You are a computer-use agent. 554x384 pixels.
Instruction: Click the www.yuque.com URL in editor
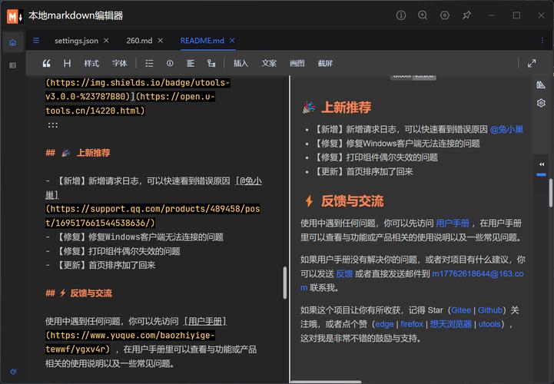point(130,343)
